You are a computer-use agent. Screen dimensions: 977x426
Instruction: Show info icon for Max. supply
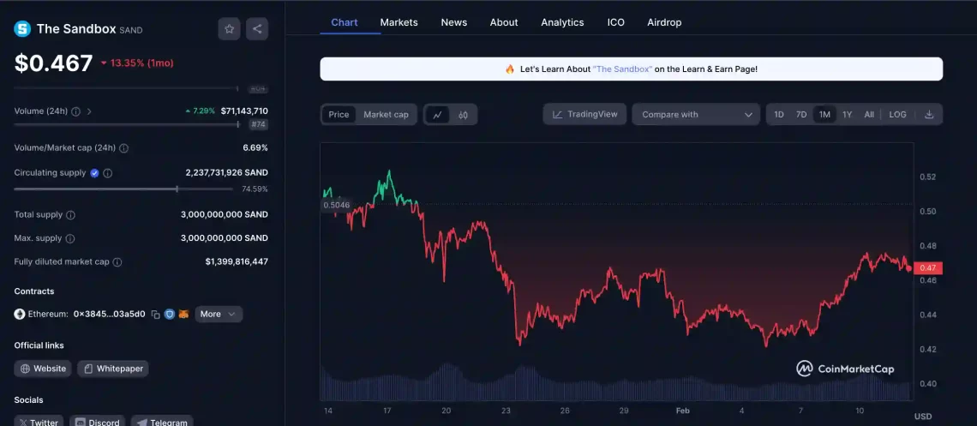coord(69,238)
